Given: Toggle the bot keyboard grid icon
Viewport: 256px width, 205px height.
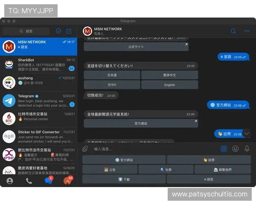Looking at the screenshot, I should point(224,149).
